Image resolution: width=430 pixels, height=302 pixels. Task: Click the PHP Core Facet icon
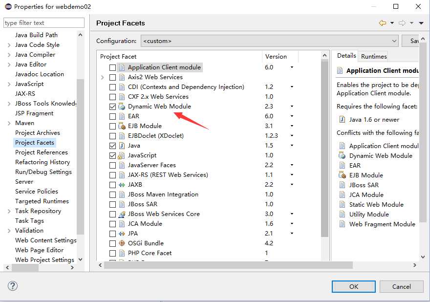click(122, 253)
